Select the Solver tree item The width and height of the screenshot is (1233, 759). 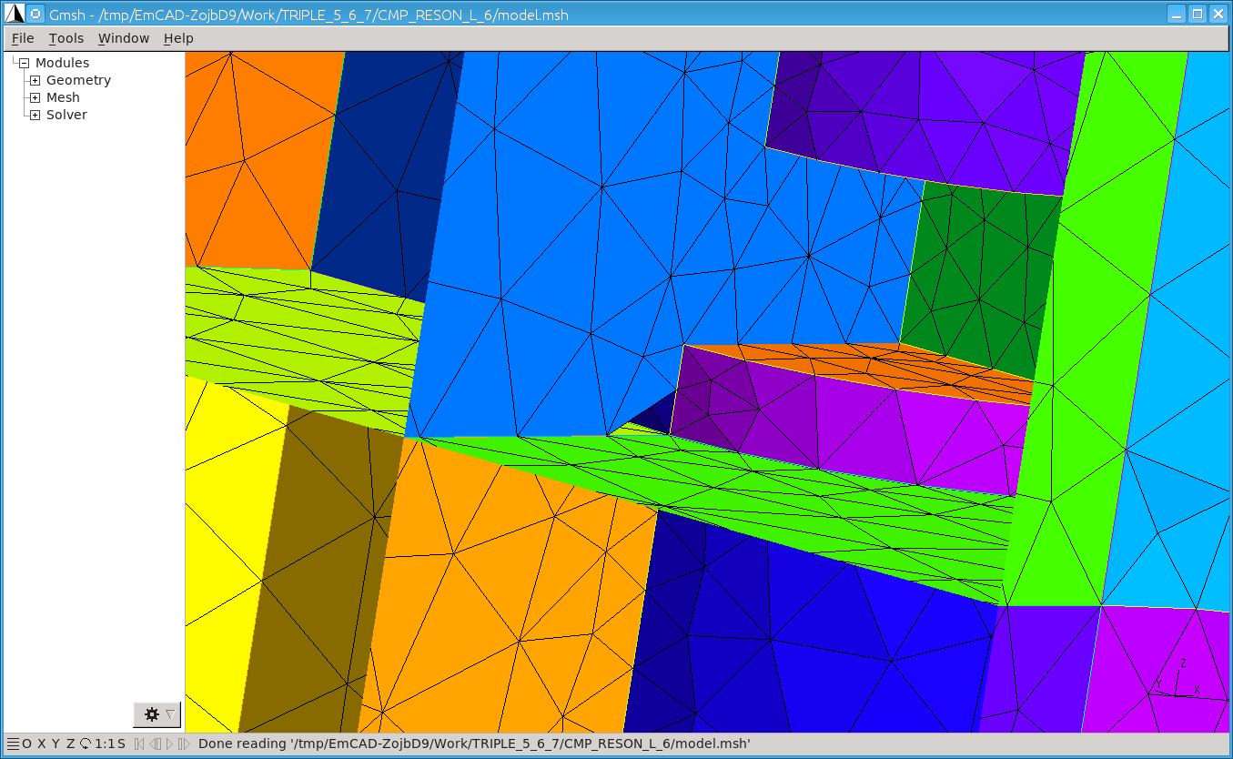66,115
